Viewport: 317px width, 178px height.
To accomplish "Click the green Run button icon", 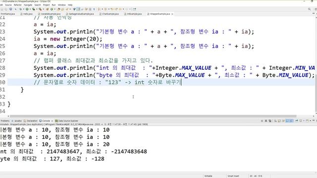I will click(27, 9).
